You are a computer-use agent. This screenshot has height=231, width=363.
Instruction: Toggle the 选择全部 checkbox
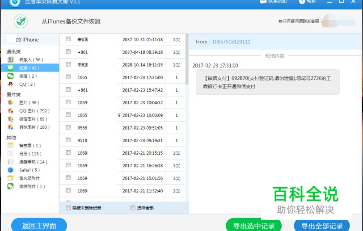click(133, 208)
